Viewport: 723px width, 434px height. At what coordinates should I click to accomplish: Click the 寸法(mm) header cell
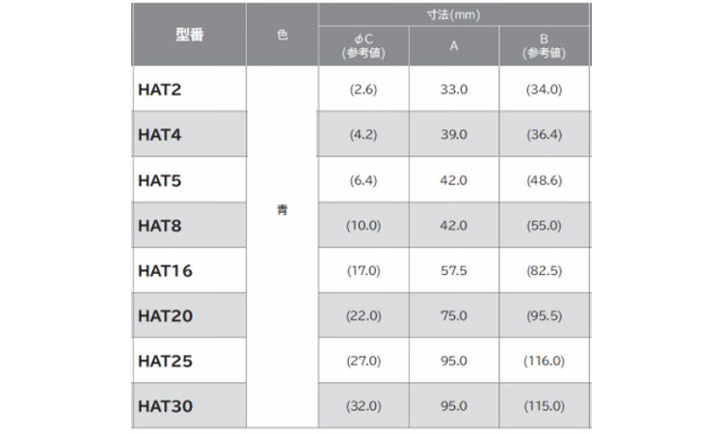click(x=454, y=14)
